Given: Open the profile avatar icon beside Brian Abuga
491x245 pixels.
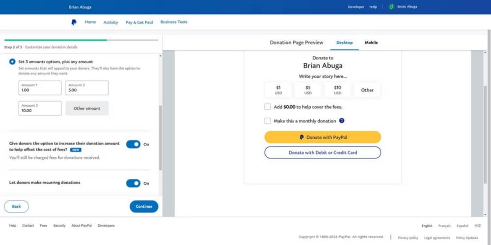Looking at the screenshot, I should [391, 6].
